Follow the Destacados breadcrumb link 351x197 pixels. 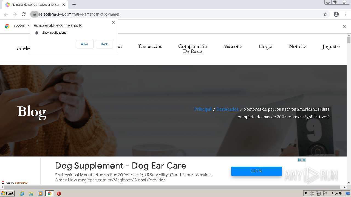tap(227, 109)
